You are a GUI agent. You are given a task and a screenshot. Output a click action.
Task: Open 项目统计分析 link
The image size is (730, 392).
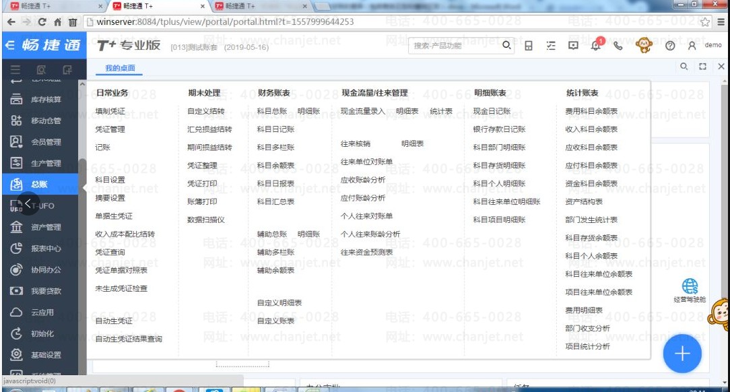[x=587, y=346]
